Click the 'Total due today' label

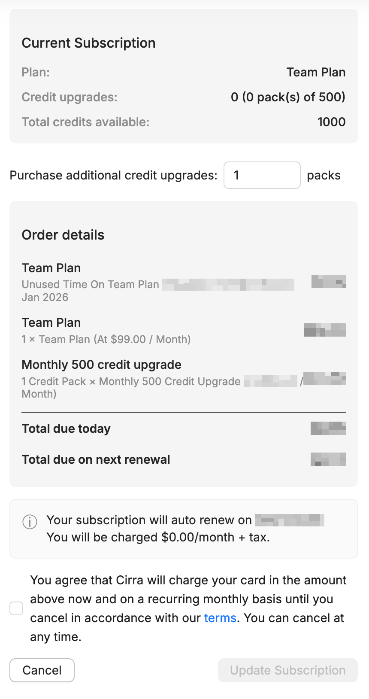(x=66, y=429)
